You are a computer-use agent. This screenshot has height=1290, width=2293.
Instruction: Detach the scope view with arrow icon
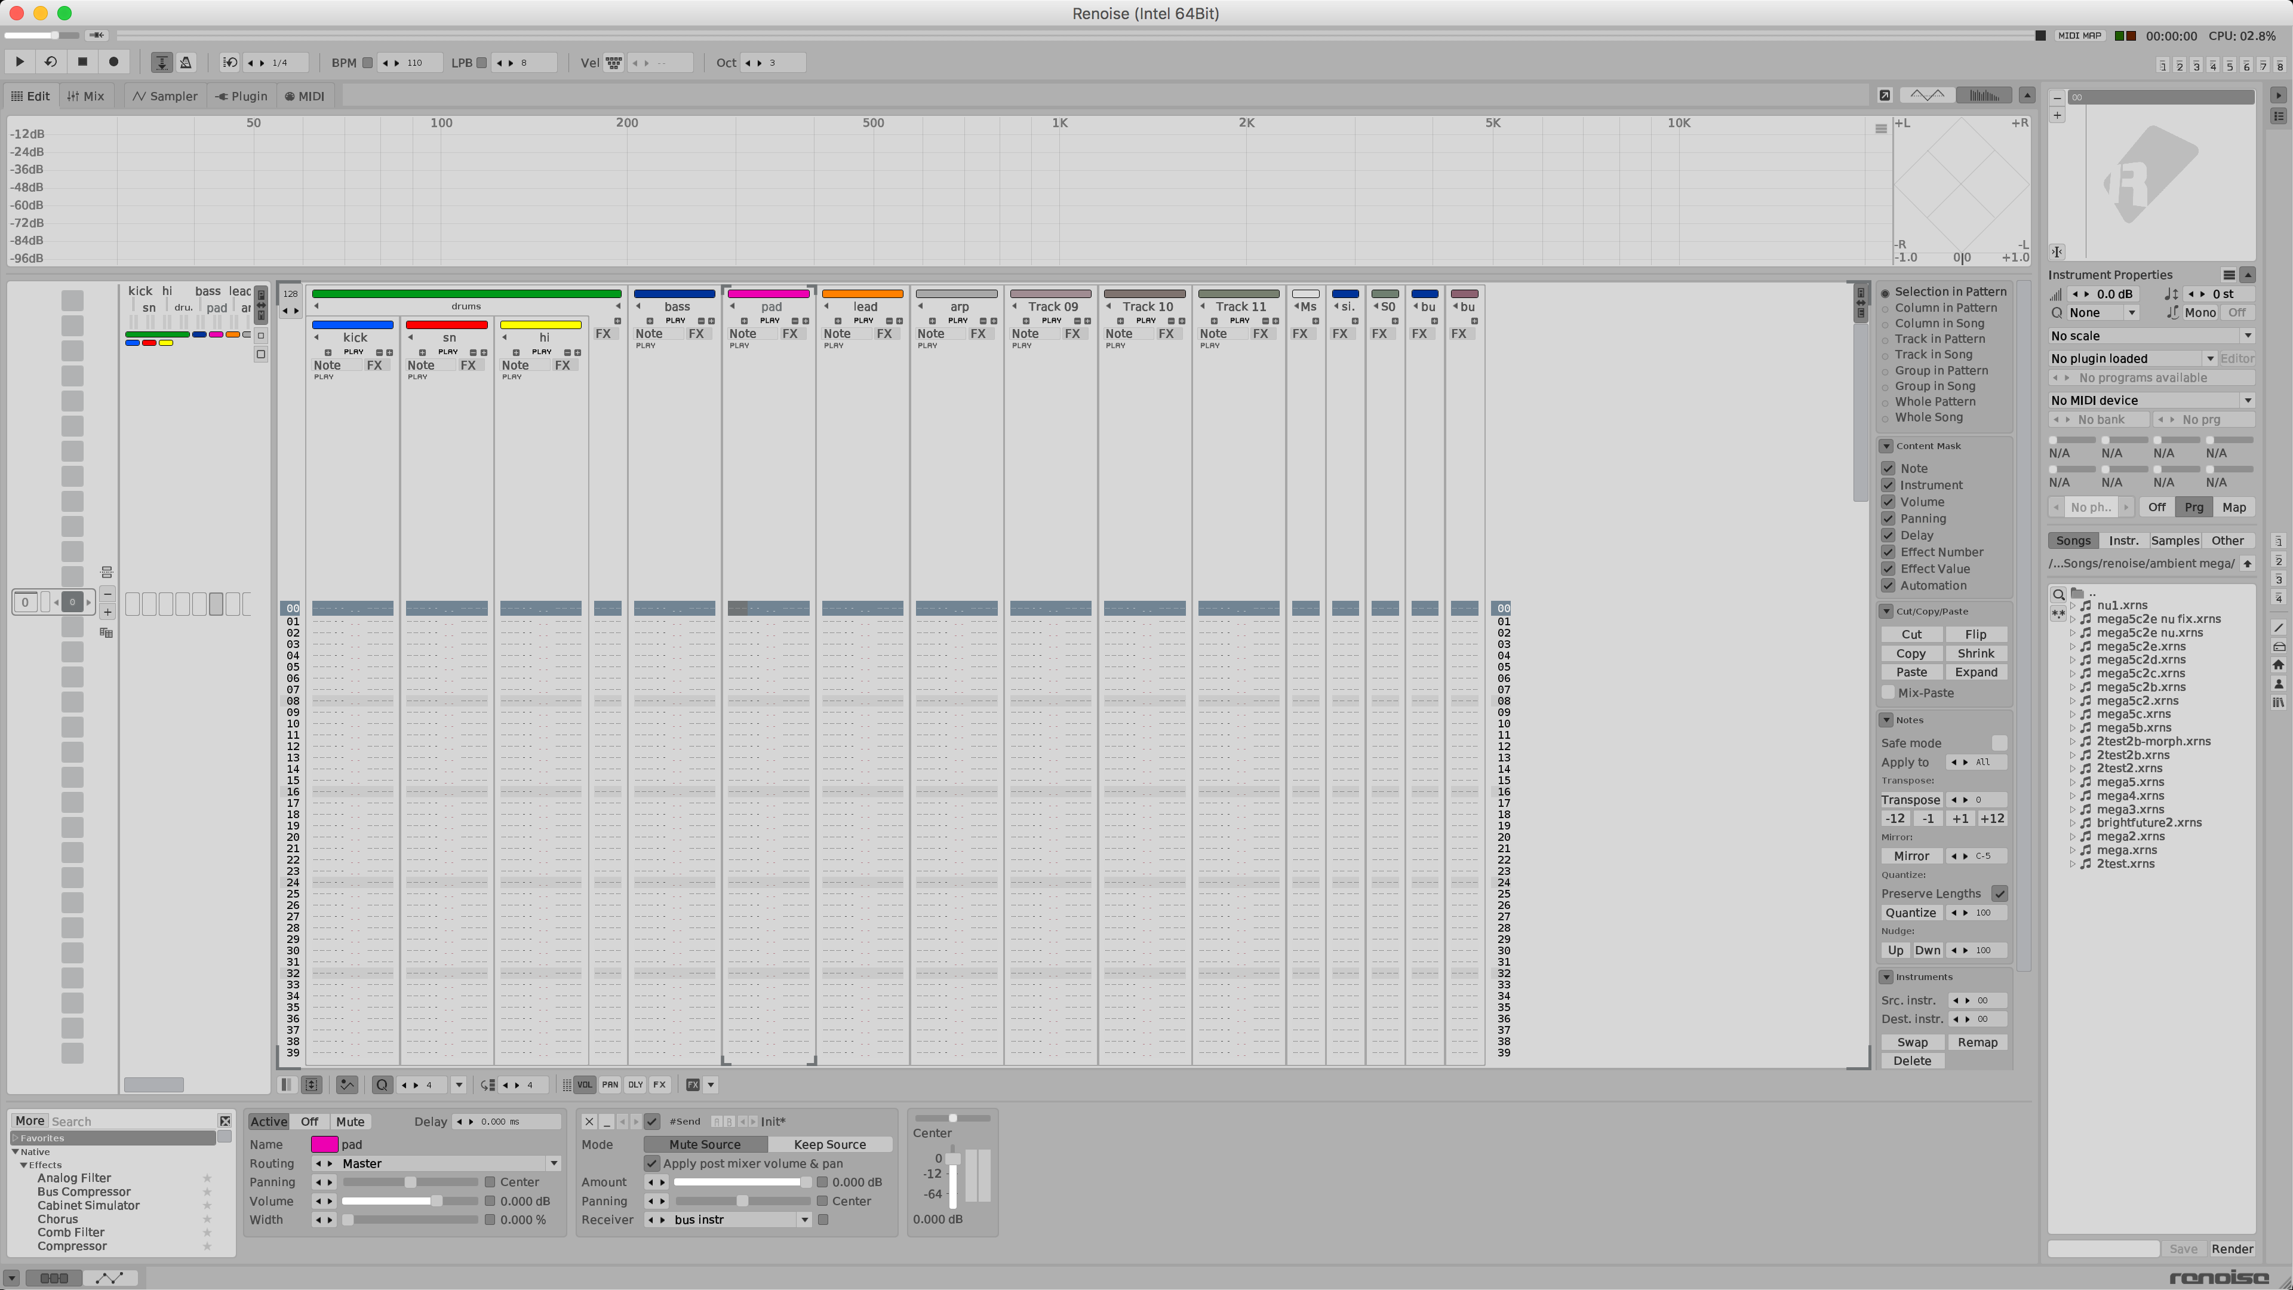coord(1885,96)
